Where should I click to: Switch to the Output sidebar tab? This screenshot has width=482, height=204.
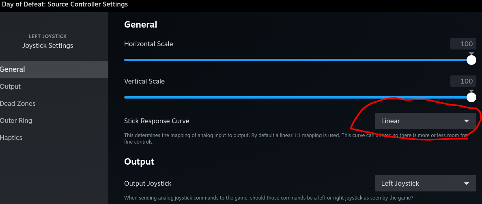(x=11, y=86)
